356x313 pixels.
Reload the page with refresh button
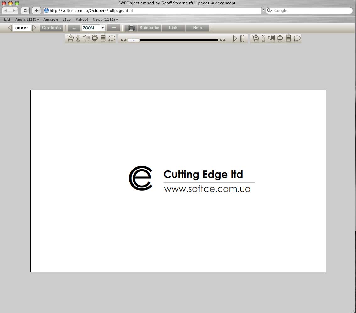(x=25, y=10)
